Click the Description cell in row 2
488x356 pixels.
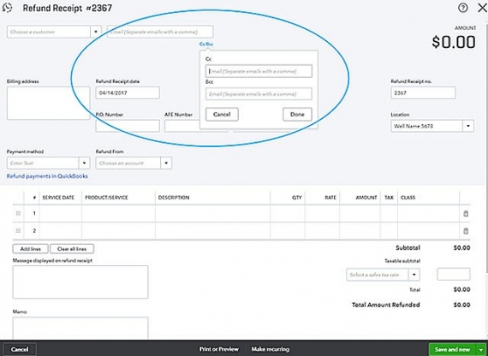(x=212, y=231)
